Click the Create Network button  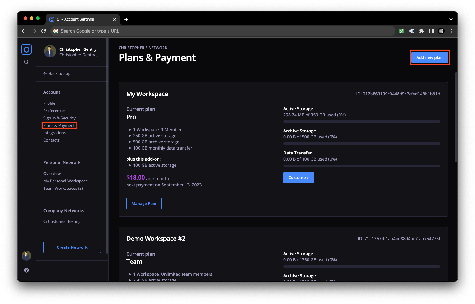(x=72, y=247)
